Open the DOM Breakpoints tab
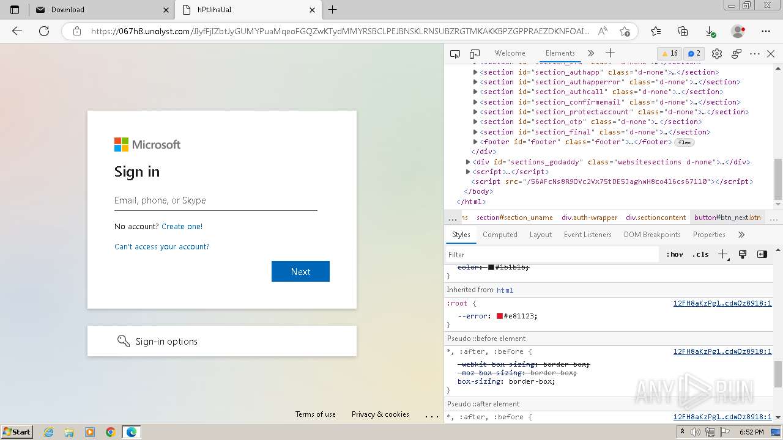Image resolution: width=783 pixels, height=440 pixels. click(652, 235)
